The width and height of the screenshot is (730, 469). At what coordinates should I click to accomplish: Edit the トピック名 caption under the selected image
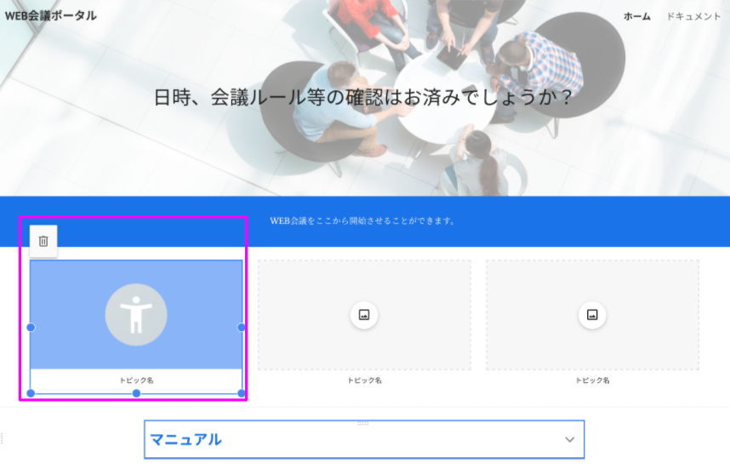[136, 380]
